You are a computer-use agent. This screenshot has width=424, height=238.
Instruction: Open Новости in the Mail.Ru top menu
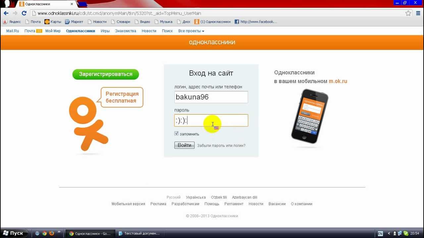click(x=149, y=31)
